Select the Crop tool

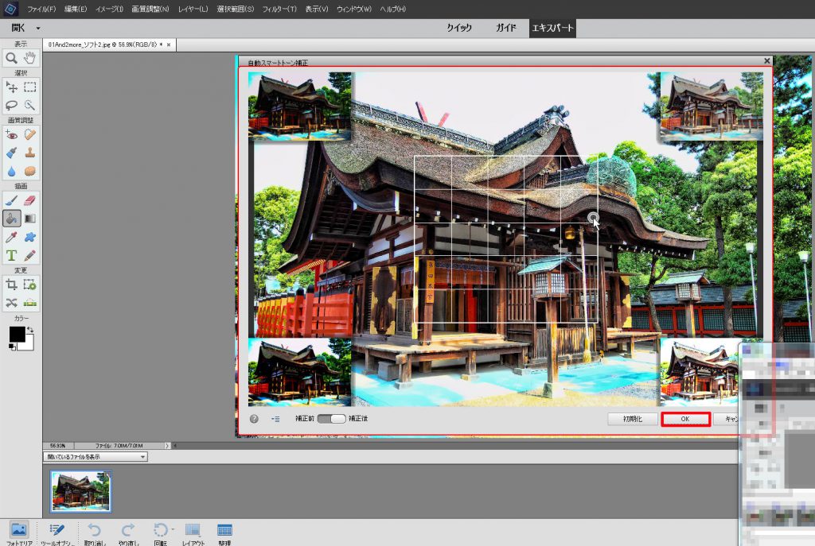[x=12, y=284]
